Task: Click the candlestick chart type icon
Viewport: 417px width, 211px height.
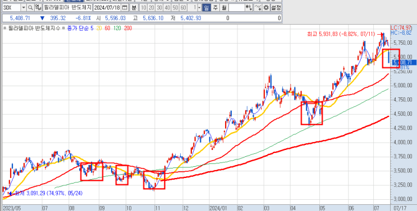Action: pos(249,8)
